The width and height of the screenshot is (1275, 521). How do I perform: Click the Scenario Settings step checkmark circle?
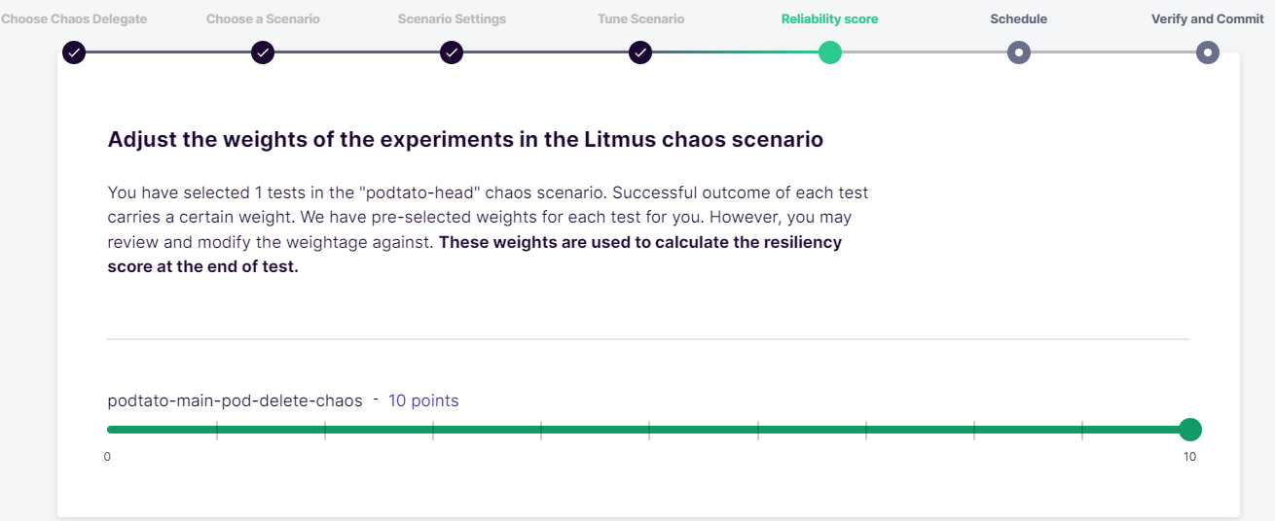[x=452, y=52]
